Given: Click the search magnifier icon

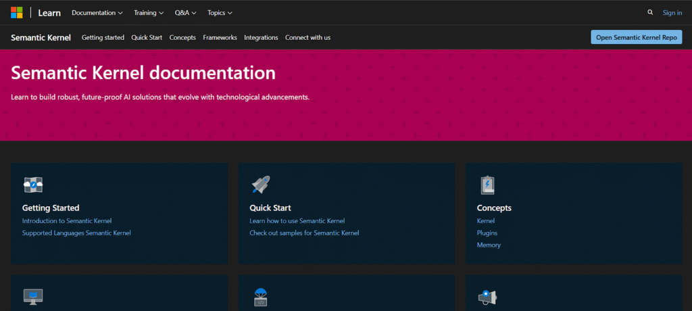Looking at the screenshot, I should (x=650, y=12).
